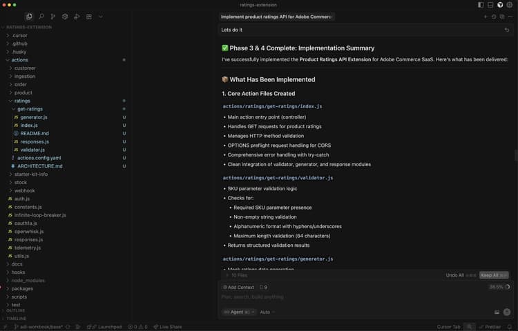This screenshot has width=518, height=331.
Task: Open validator.js in the file tree
Action: (x=32, y=150)
